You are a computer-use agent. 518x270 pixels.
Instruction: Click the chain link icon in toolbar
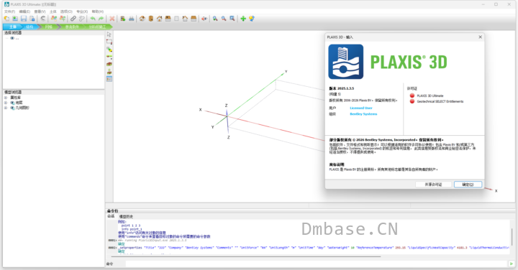tap(73, 19)
